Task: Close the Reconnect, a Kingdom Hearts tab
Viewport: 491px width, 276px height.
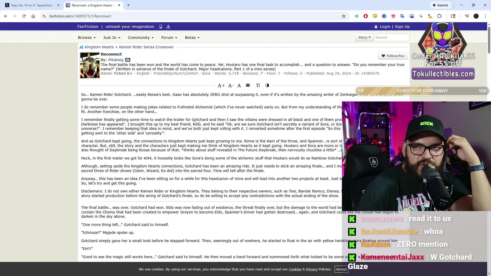Action: (119, 5)
